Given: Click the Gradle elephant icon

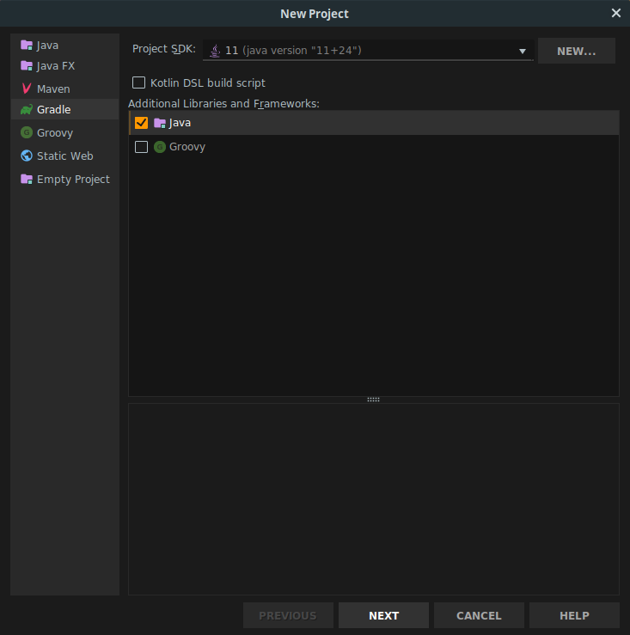Looking at the screenshot, I should (x=27, y=110).
